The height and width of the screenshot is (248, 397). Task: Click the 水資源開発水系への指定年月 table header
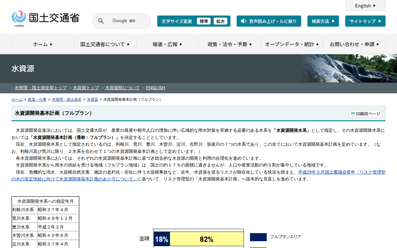coord(45,201)
